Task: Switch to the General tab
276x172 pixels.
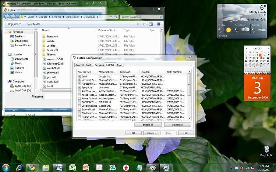Action: coord(79,65)
